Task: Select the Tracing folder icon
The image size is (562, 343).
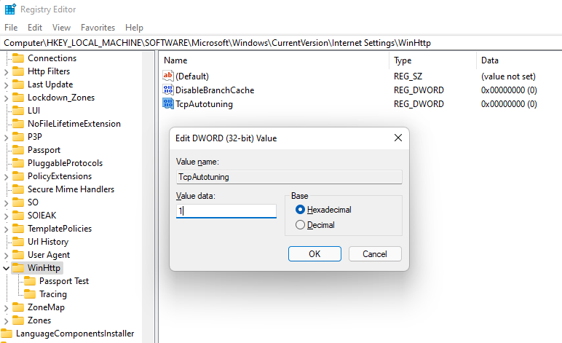Action: pyautogui.click(x=30, y=294)
